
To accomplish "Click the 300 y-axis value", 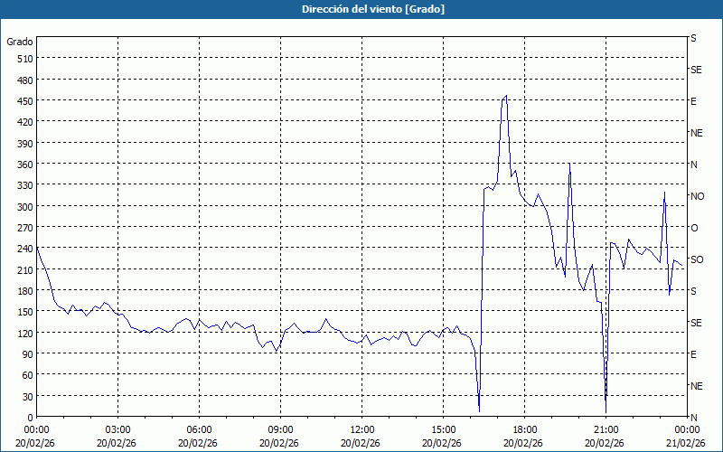I will click(x=25, y=207).
